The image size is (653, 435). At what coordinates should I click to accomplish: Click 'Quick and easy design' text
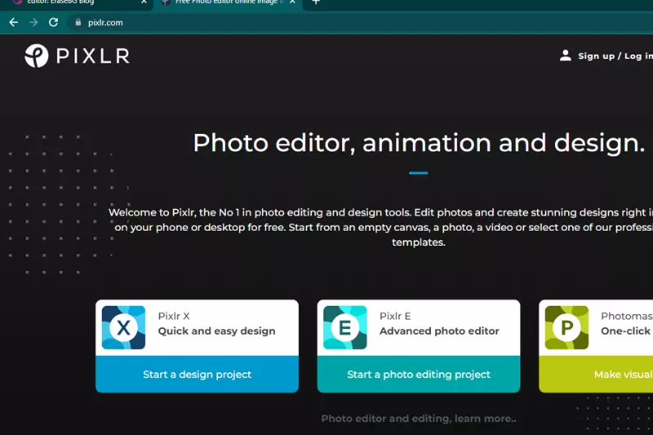pos(216,331)
